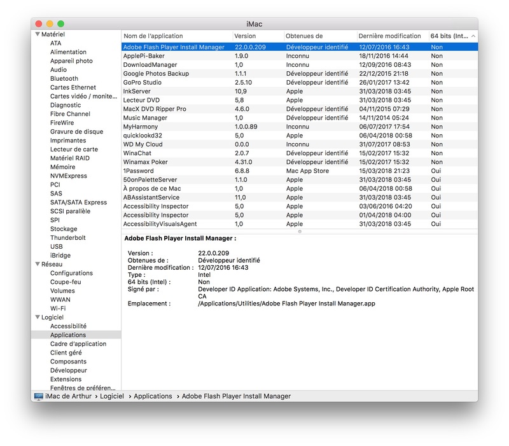Select Stockage in the sidebar

point(64,229)
